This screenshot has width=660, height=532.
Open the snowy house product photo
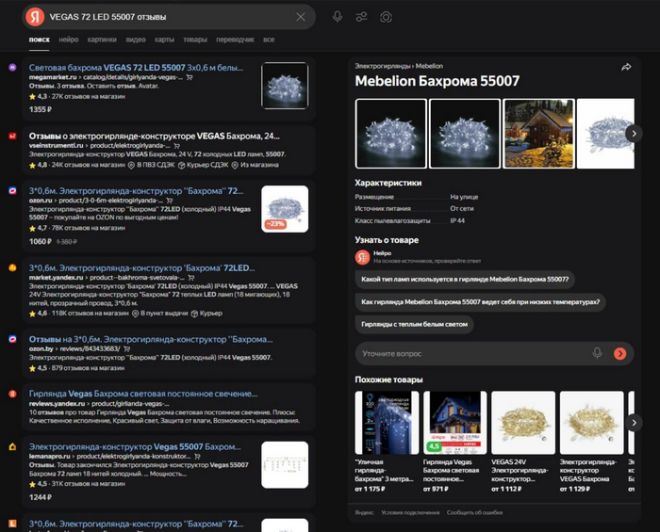point(538,134)
